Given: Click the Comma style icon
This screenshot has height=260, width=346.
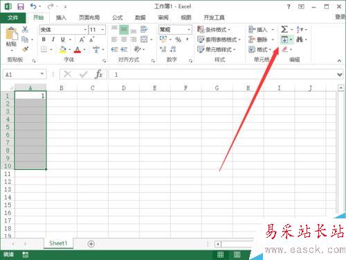Looking at the screenshot, I should [x=188, y=40].
